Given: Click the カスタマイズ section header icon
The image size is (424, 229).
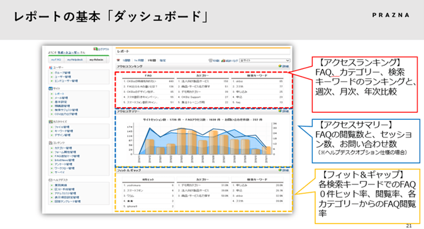Looking at the screenshot, I should pyautogui.click(x=50, y=122).
